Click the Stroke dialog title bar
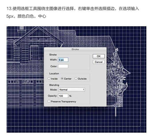This screenshot has width=153, height=136. (75, 49)
